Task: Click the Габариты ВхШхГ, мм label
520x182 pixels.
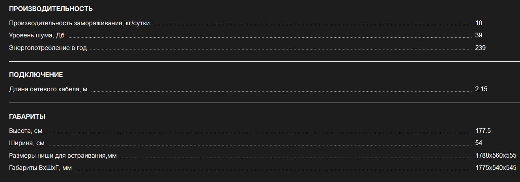Action: coord(40,168)
